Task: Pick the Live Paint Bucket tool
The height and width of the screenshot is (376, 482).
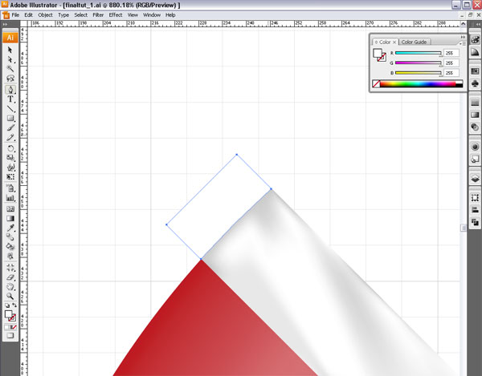Action: click(x=10, y=247)
